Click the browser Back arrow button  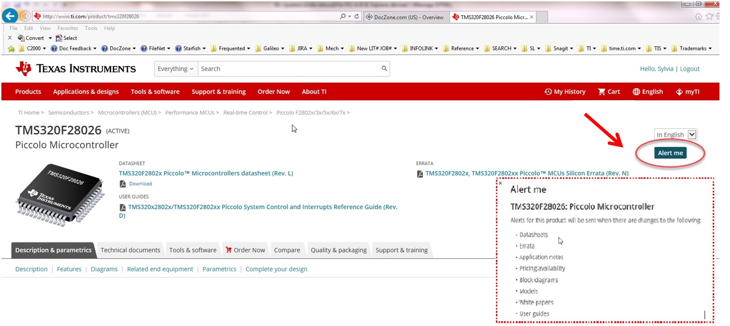point(10,16)
